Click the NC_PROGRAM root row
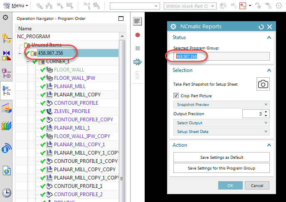The height and width of the screenshot is (202, 286). tap(33, 37)
